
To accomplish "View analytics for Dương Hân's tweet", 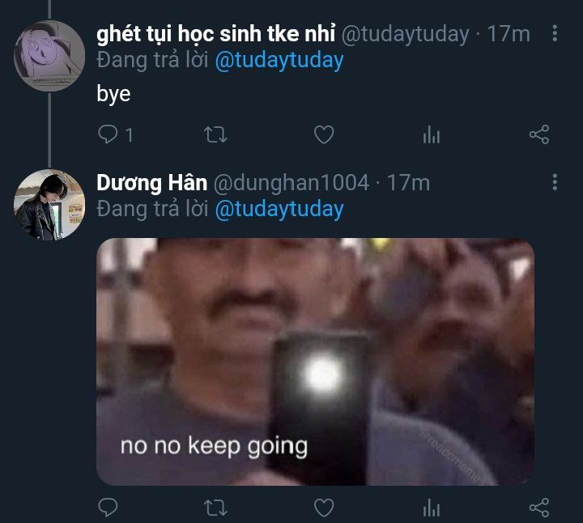I will click(x=431, y=508).
